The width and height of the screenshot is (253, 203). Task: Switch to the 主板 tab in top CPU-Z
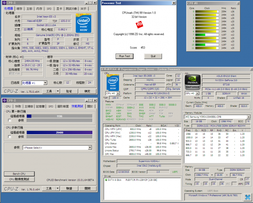click(x=30, y=9)
